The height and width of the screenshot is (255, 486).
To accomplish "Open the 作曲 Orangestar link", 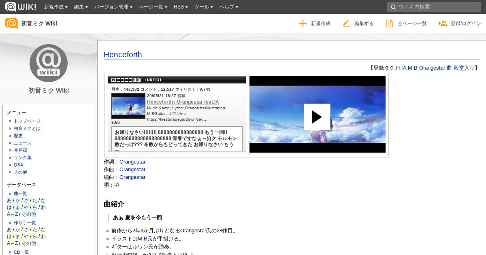I will click(132, 170).
